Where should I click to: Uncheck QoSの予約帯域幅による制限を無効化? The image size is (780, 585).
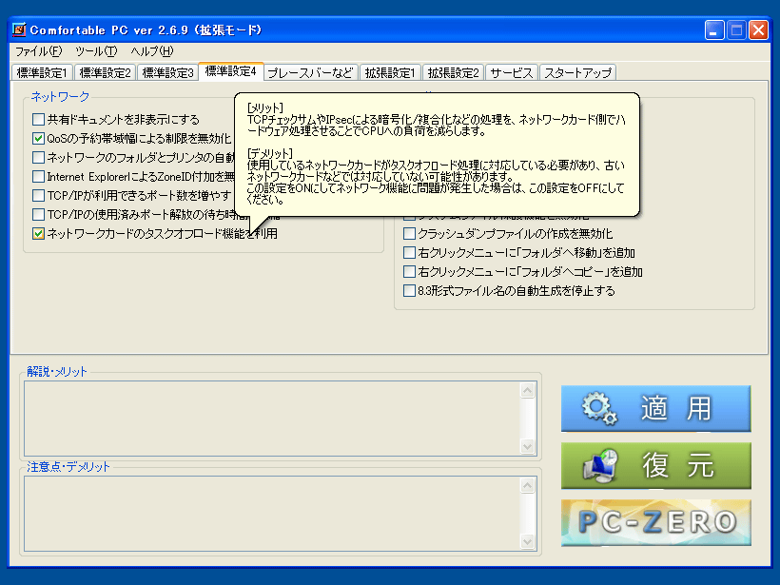38,138
